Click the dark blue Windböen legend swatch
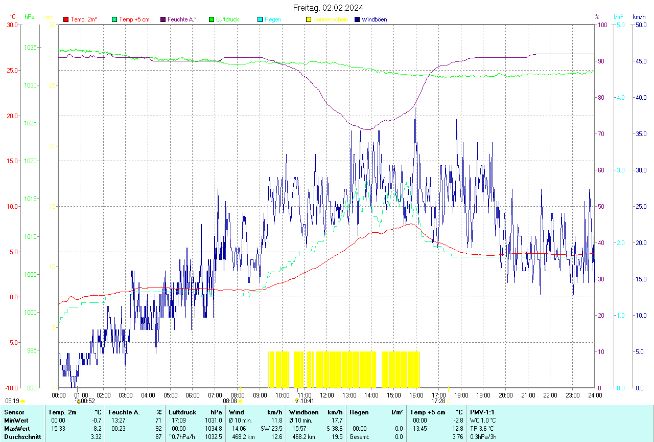 (x=357, y=19)
